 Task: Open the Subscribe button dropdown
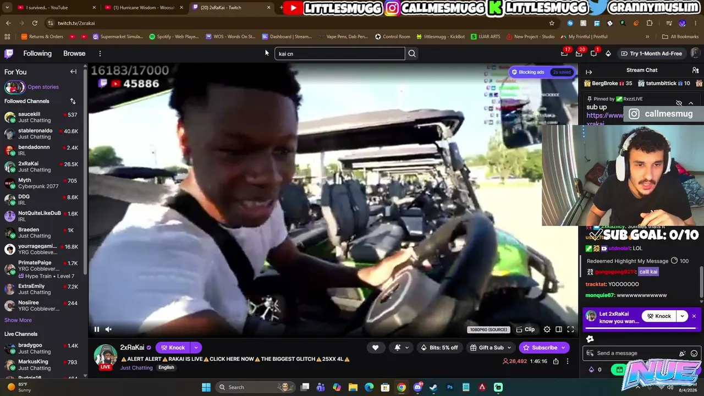pos(563,348)
